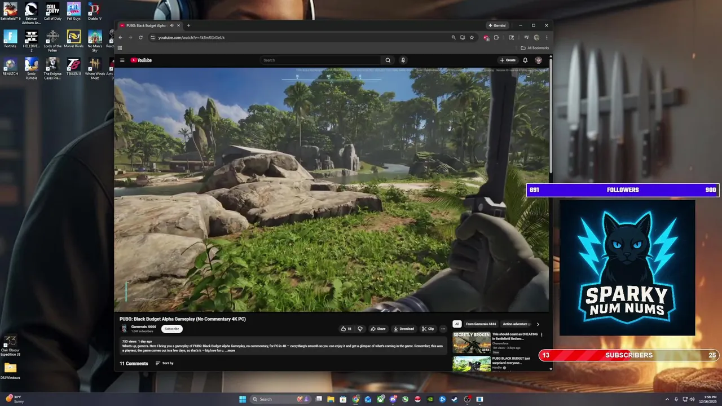Screen dimensions: 722x406
Task: Open Marvel Rivals desktop shortcut
Action: point(73,38)
